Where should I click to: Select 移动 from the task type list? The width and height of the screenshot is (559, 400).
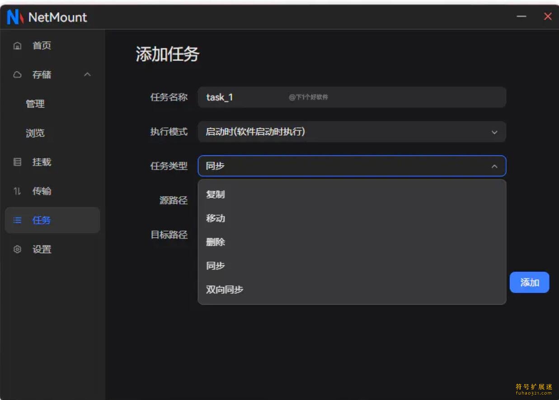(x=216, y=218)
